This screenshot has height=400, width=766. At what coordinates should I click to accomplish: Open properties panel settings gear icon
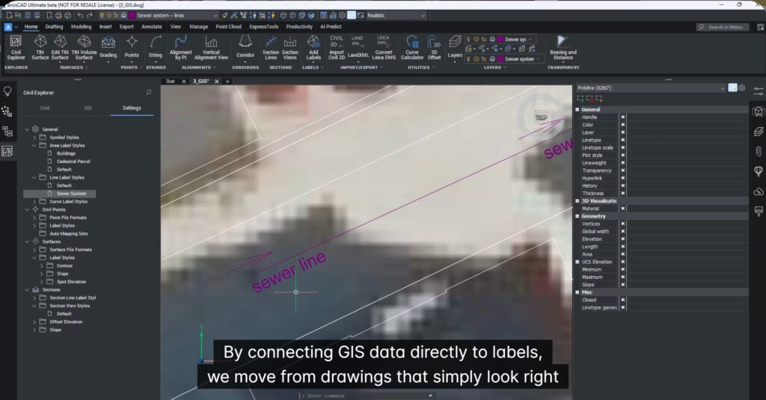point(742,88)
